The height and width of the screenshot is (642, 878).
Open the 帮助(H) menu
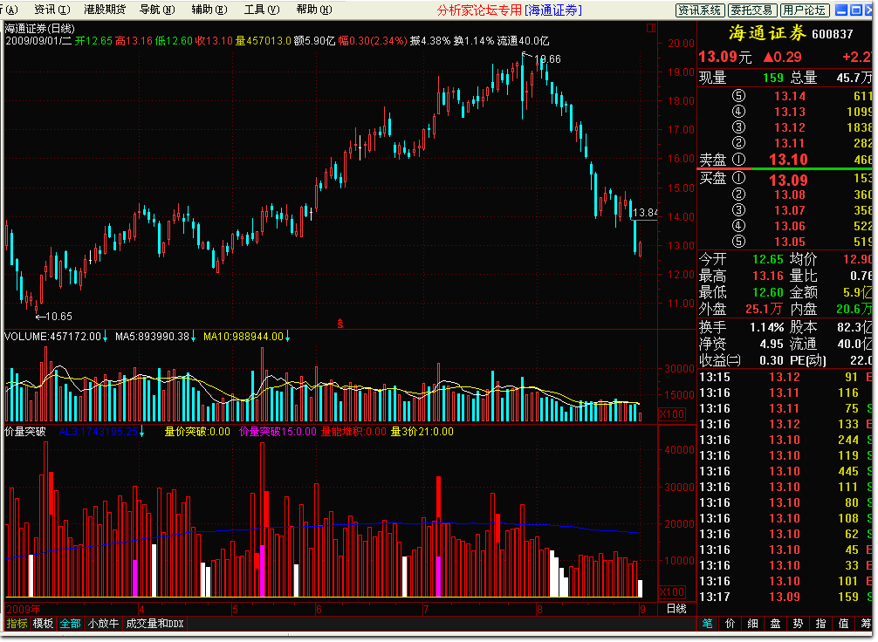[314, 10]
